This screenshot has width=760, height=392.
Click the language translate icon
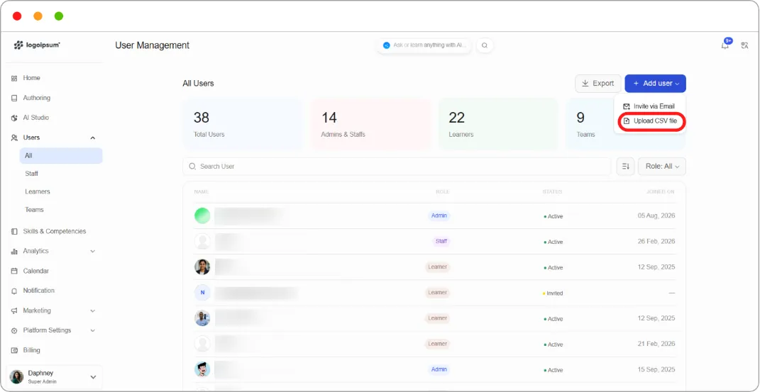[x=745, y=45]
